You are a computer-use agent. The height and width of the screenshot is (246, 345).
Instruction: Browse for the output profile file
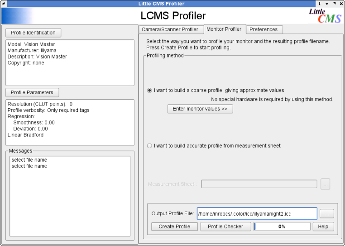(x=326, y=213)
